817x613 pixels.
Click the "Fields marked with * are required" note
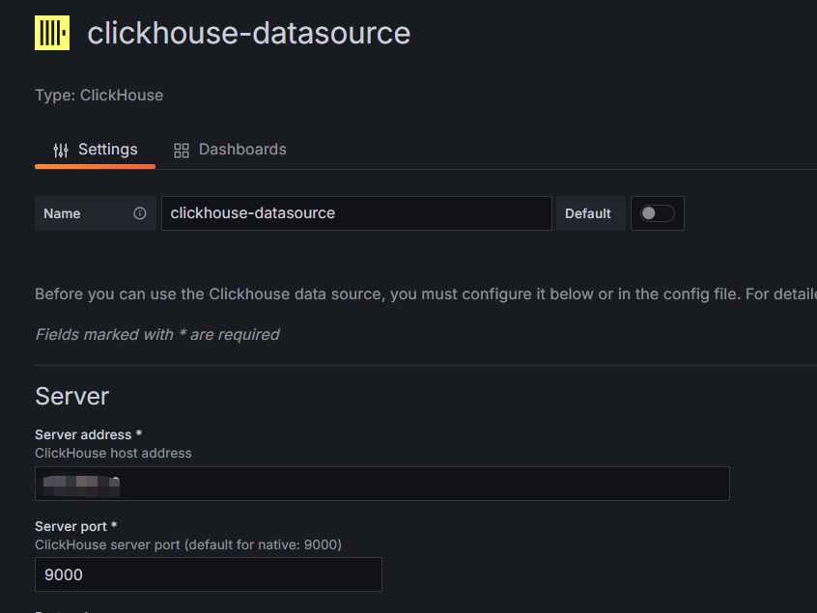[x=157, y=334]
